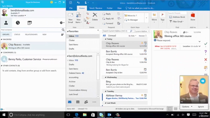Select Chip Reaves contact in Skype favorites
This screenshot has width=210, height=118.
pos(33,46)
